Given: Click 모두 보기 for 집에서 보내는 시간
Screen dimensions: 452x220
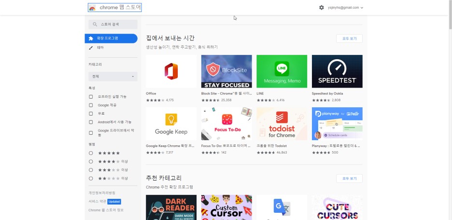Looking at the screenshot, I should (349, 39).
